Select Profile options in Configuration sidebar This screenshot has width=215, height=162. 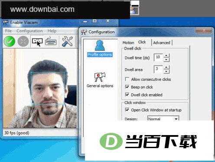pyautogui.click(x=100, y=49)
